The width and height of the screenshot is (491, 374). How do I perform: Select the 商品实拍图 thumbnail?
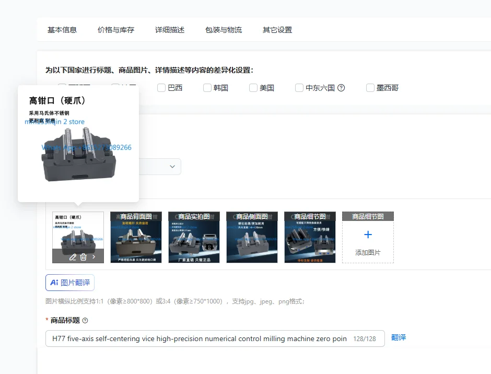pos(194,237)
